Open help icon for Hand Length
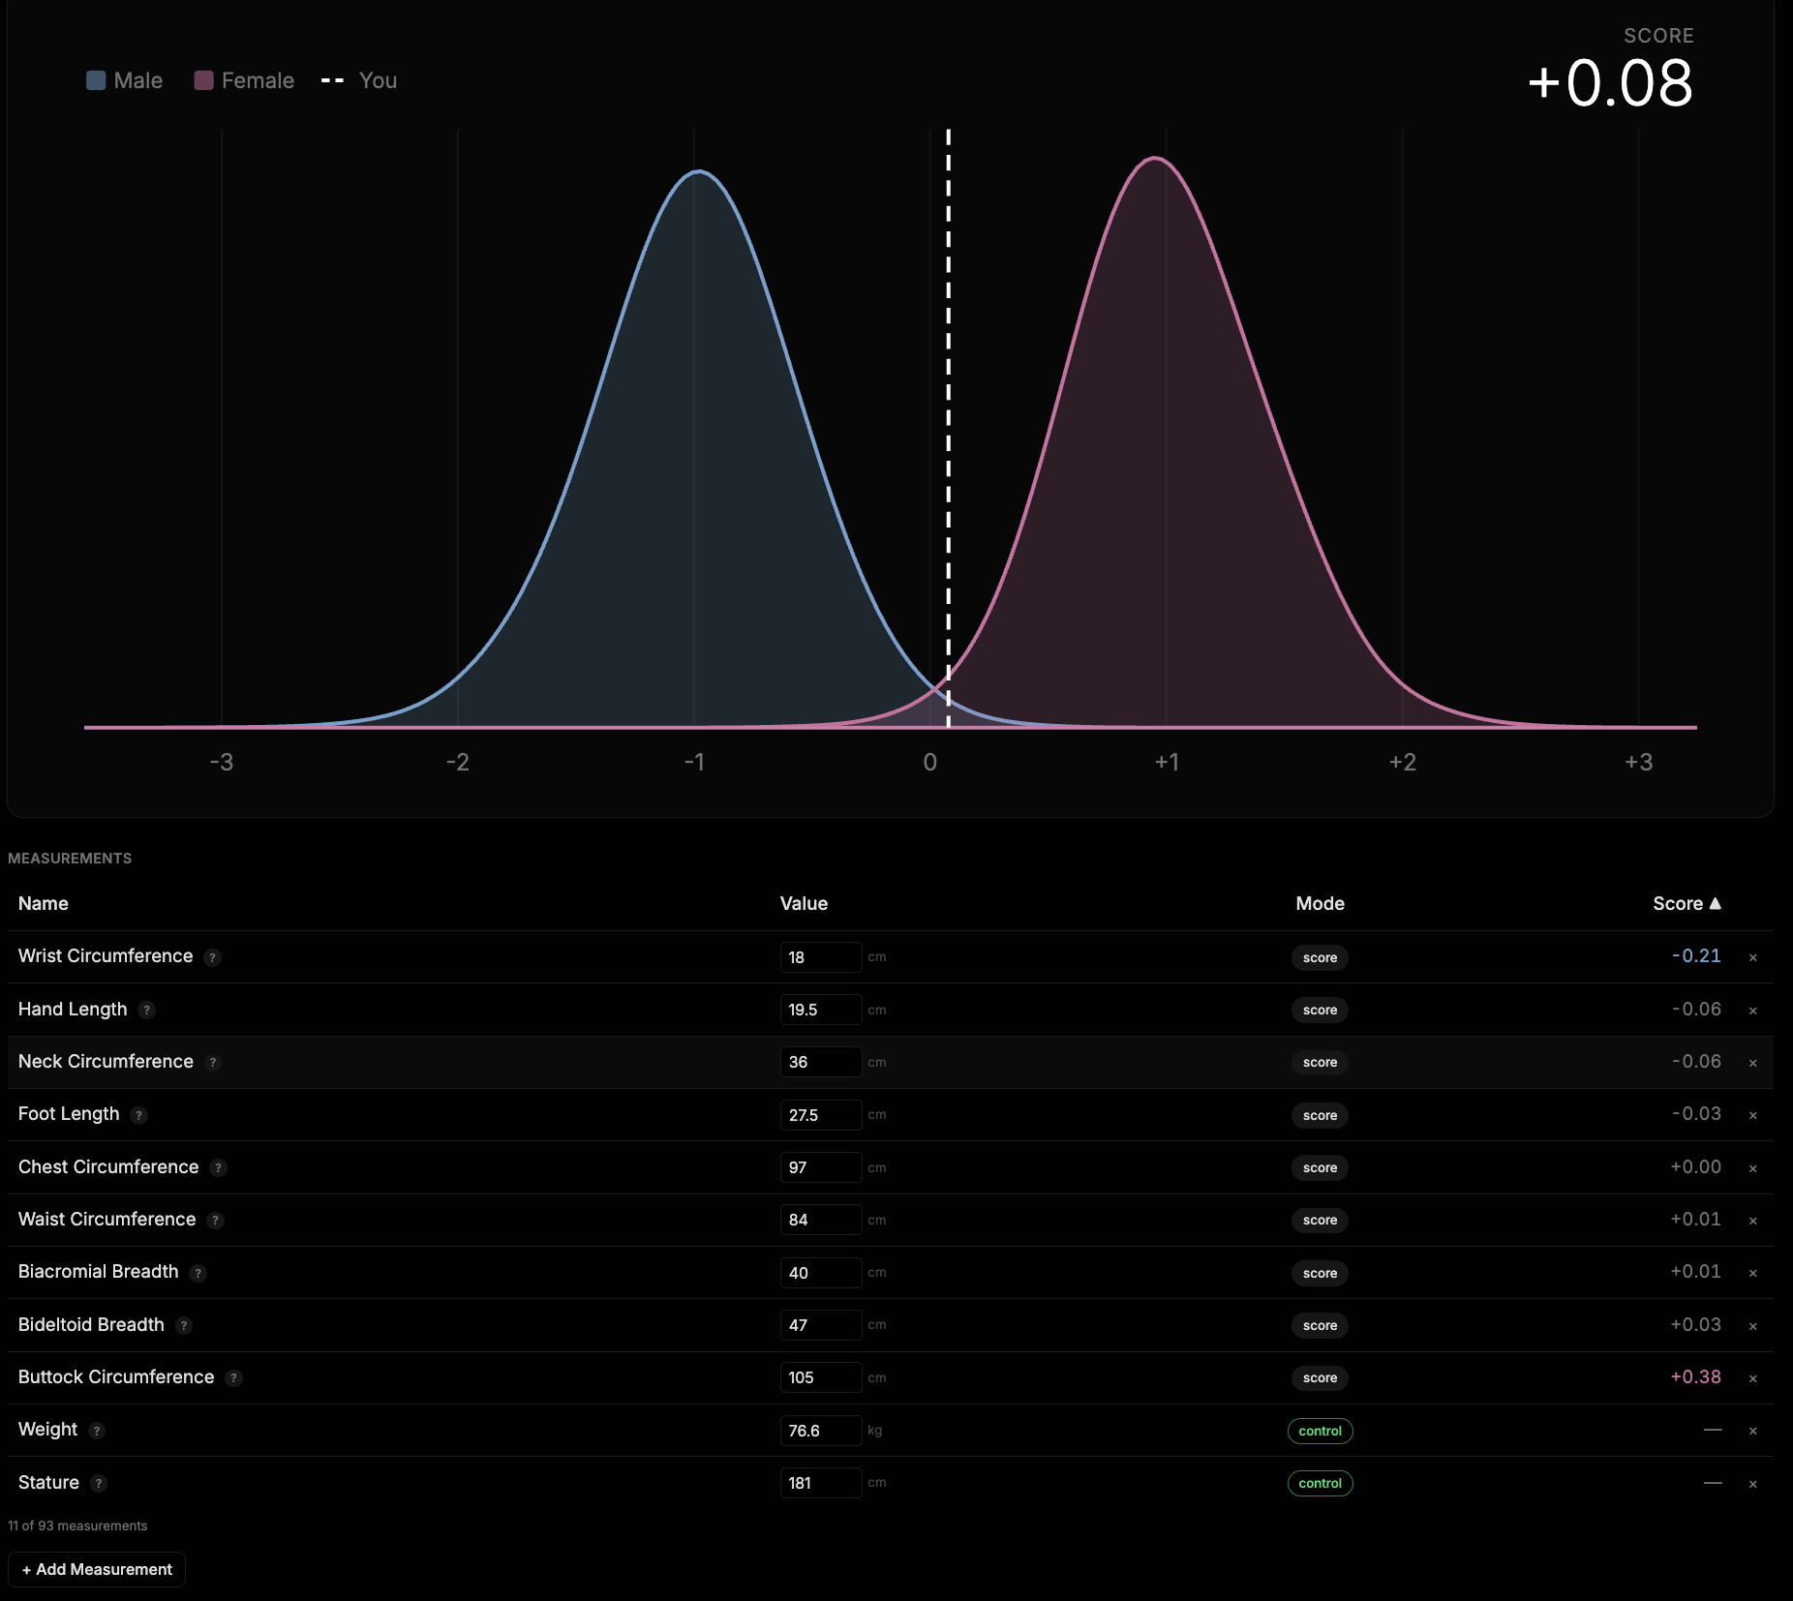The width and height of the screenshot is (1793, 1601). coord(146,1011)
